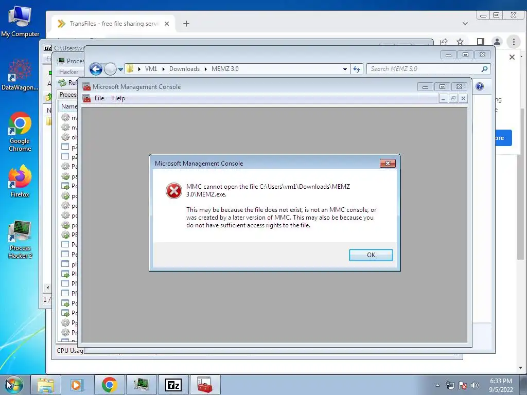Click the 7-Zip window title icon

48,48
